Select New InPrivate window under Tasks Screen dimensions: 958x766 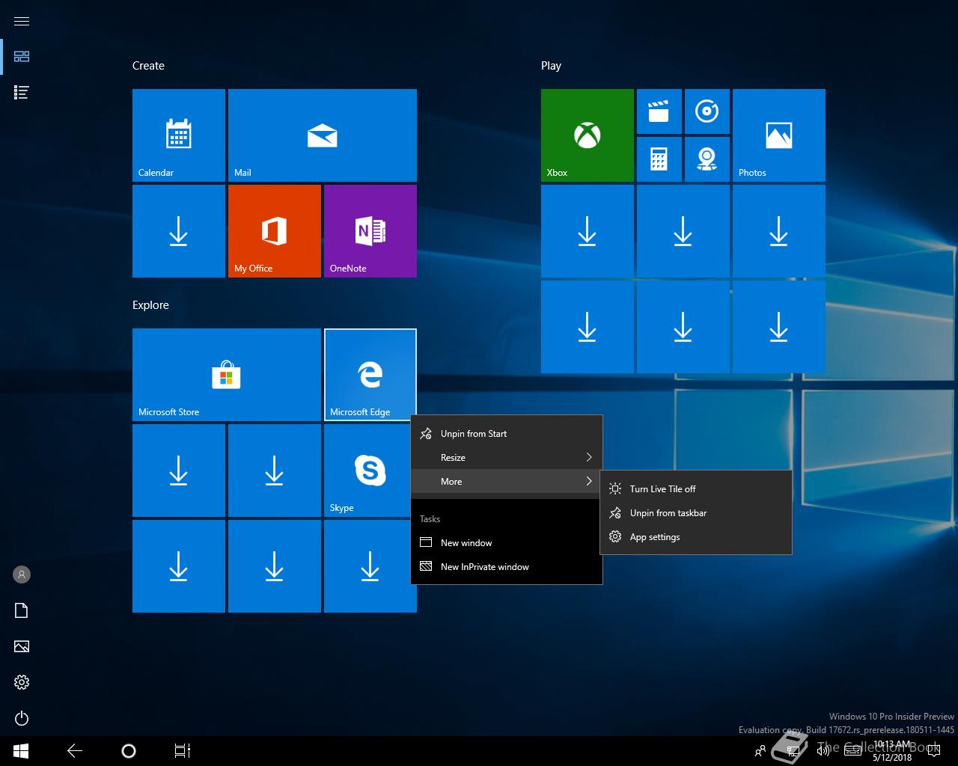507,567
